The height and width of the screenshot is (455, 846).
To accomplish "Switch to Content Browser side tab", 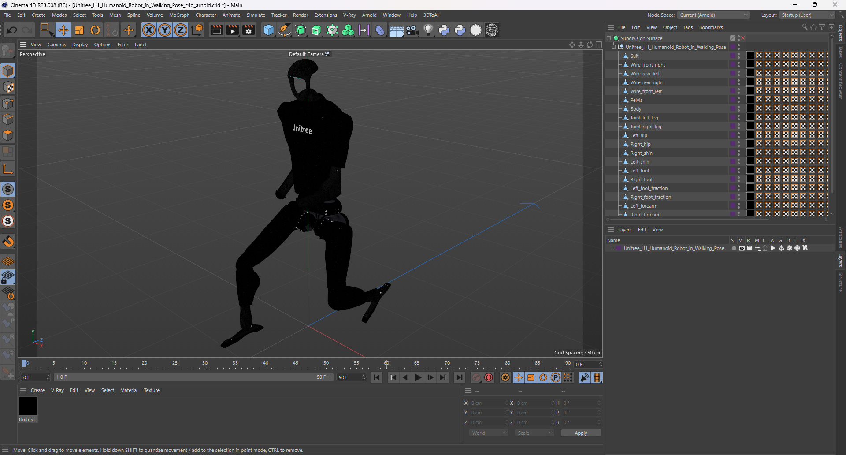I will [x=841, y=81].
